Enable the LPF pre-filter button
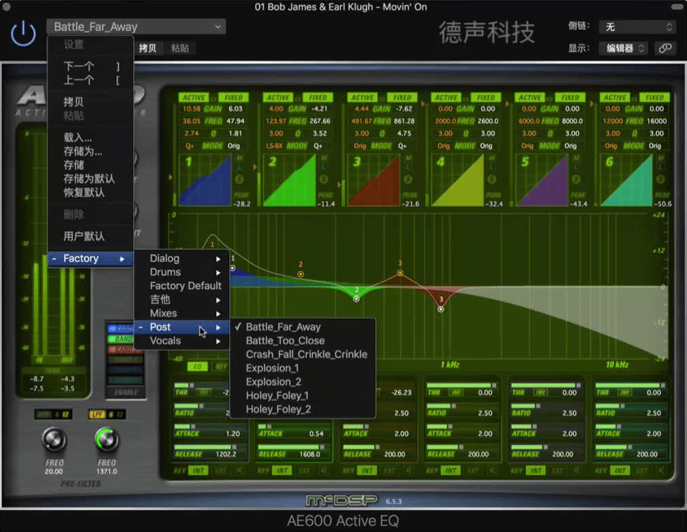Image resolution: width=687 pixels, height=532 pixels. pyautogui.click(x=97, y=414)
